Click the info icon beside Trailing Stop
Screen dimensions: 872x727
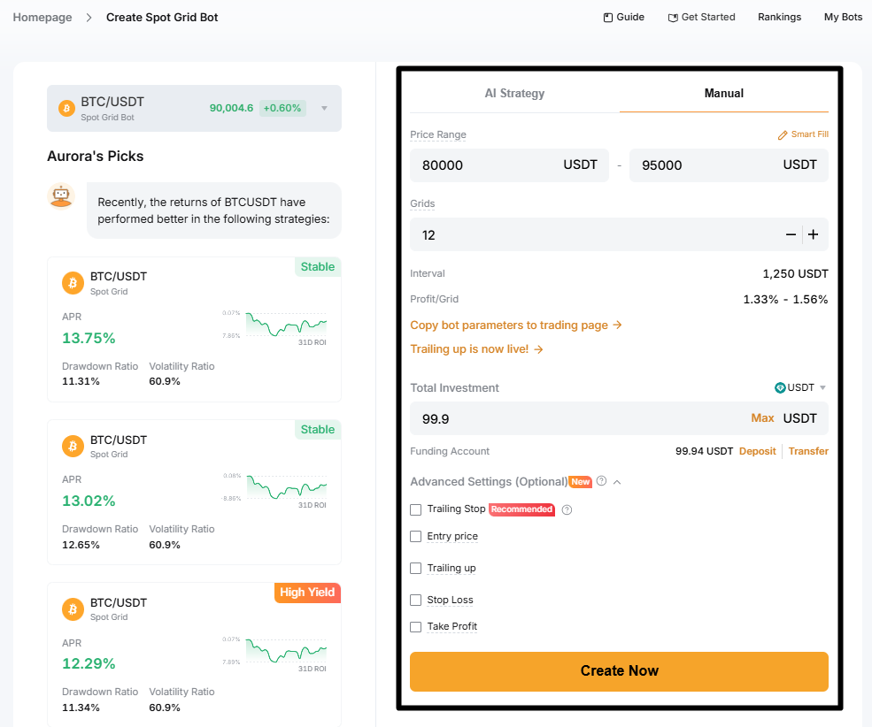(x=567, y=509)
